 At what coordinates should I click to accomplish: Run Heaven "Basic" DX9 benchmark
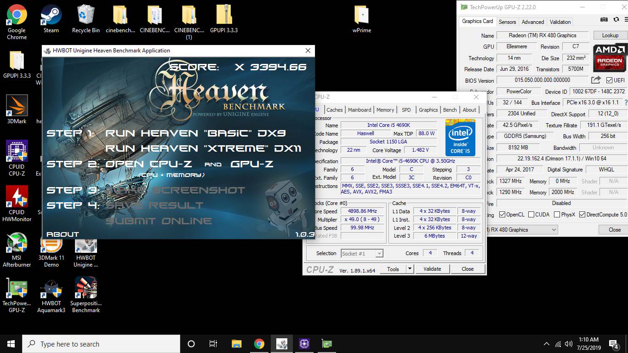pos(196,133)
